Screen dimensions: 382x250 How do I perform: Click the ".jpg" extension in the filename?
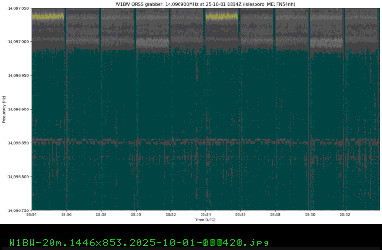click(x=258, y=242)
